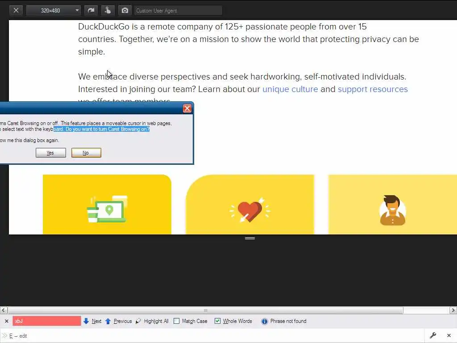Close the responsive design mode
This screenshot has height=343, width=457.
click(16, 11)
